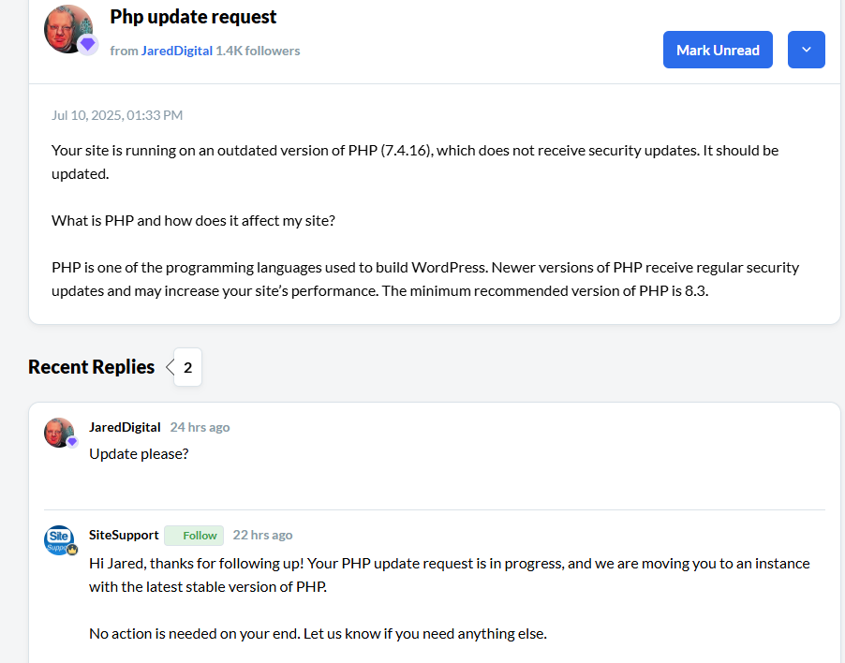Open the dropdown arrow next to Mark Unread
The image size is (845, 663).
point(807,50)
